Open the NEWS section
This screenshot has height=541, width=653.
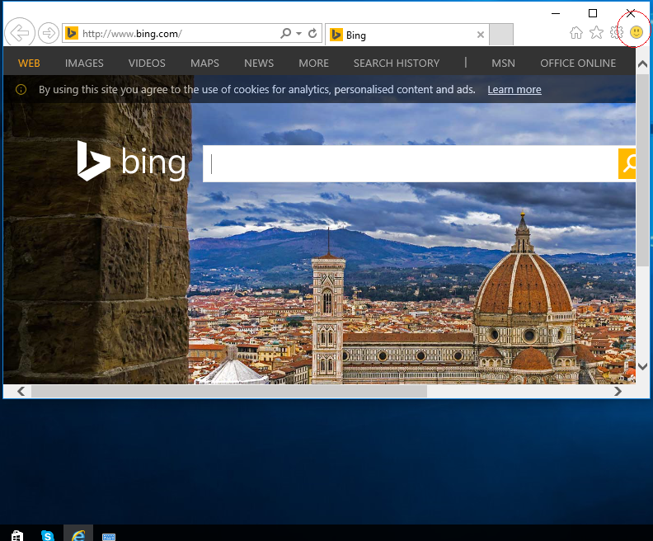259,64
